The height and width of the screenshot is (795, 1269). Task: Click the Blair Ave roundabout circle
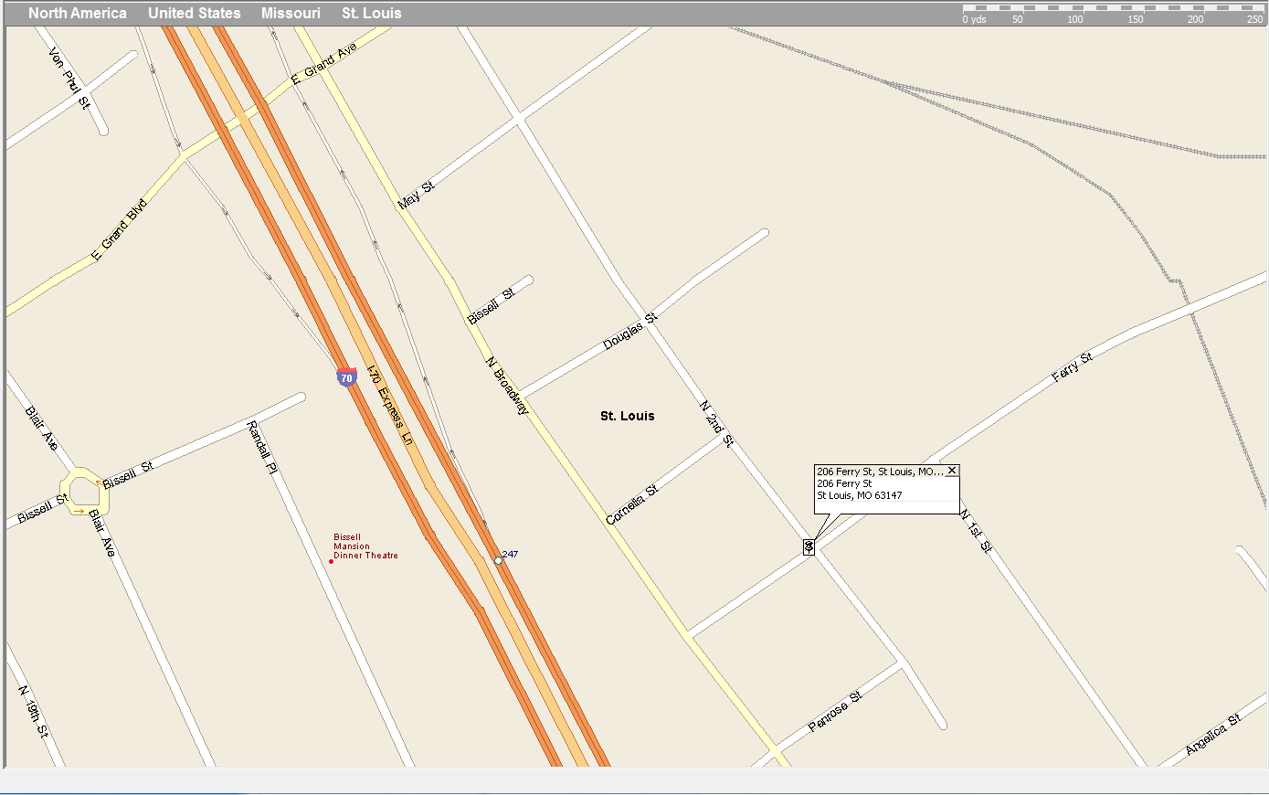pyautogui.click(x=83, y=492)
